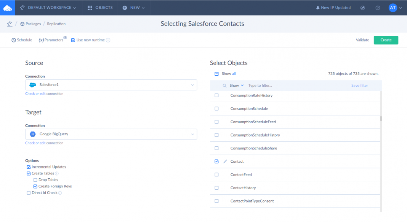Click the New IP Updated bell notification
Viewport: 407px width, 222px height.
[333, 8]
